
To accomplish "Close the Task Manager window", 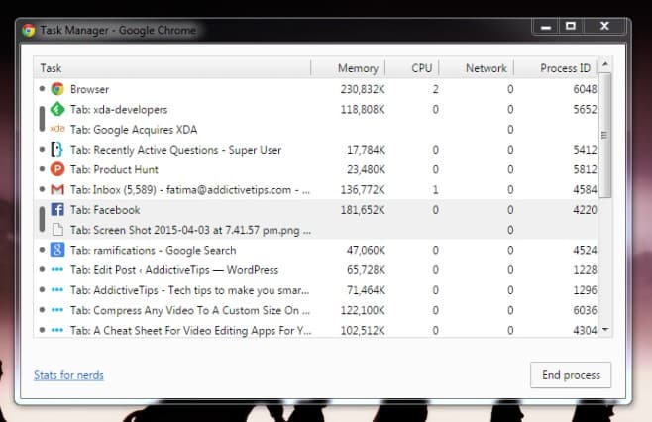I will (x=605, y=26).
